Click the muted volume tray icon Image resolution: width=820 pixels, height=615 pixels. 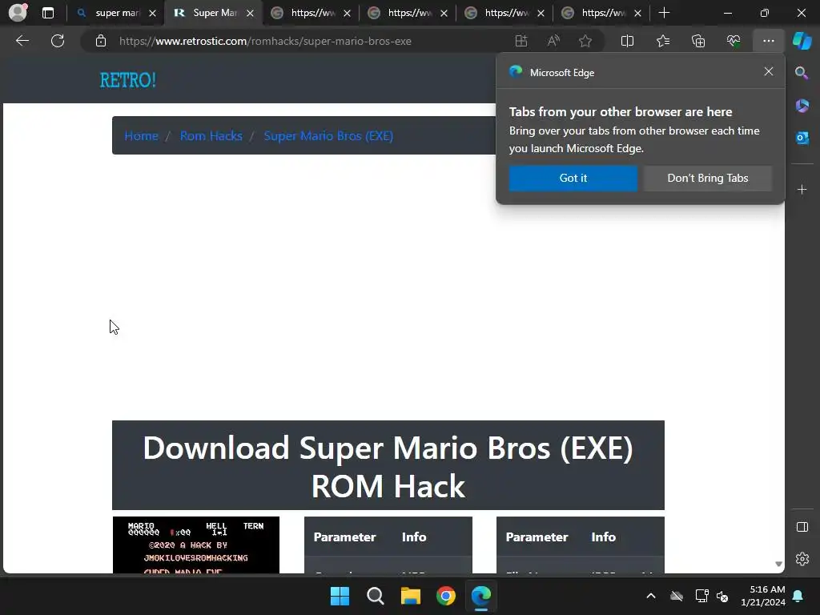[x=722, y=596]
